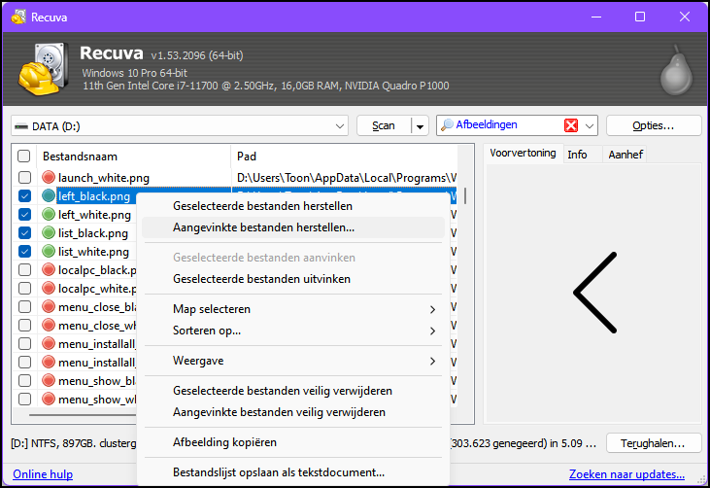Open the Opties... dialog
The height and width of the screenshot is (488, 710).
[x=654, y=126]
